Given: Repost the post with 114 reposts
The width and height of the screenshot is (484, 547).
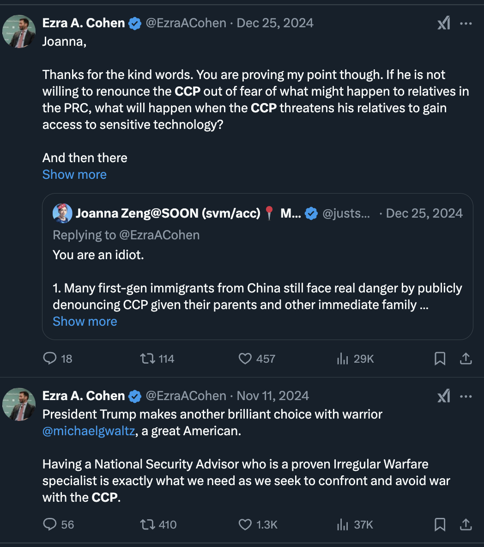Looking at the screenshot, I should click(x=147, y=359).
